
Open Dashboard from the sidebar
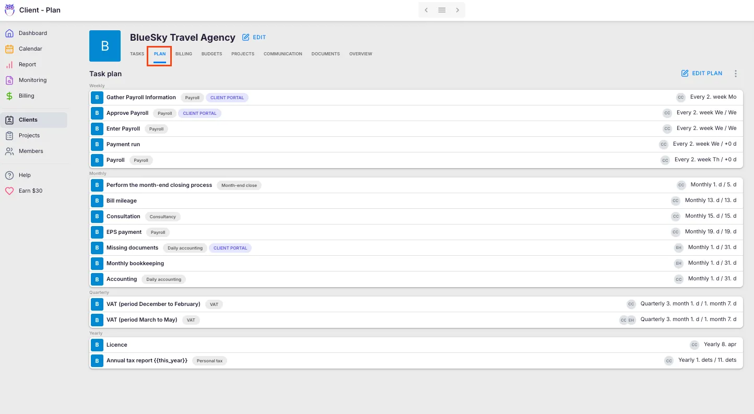32,33
